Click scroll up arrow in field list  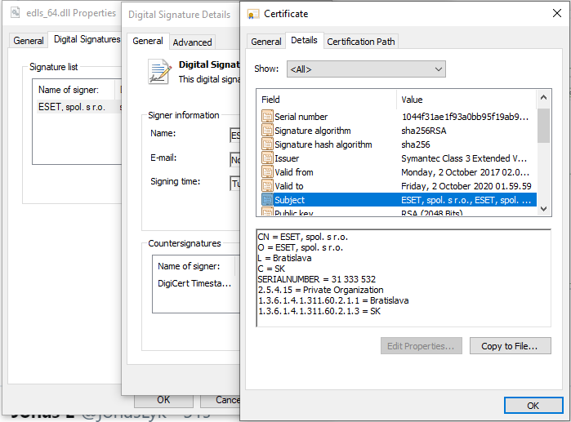pos(543,97)
